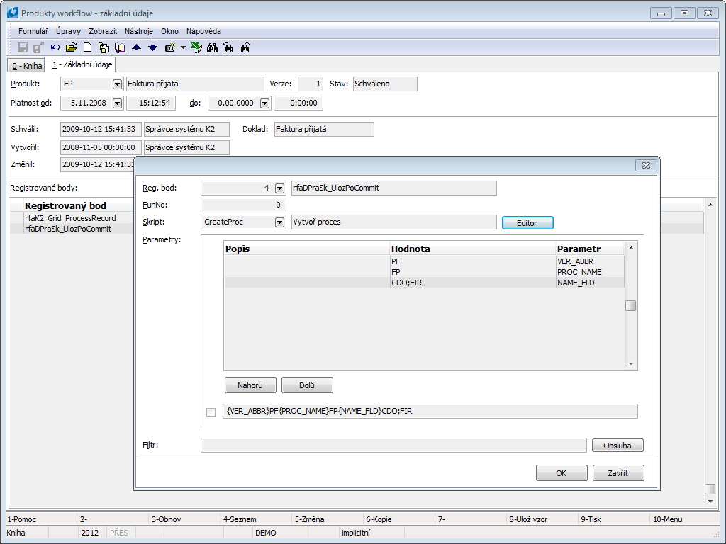Click the first binoculars search icon

point(212,47)
